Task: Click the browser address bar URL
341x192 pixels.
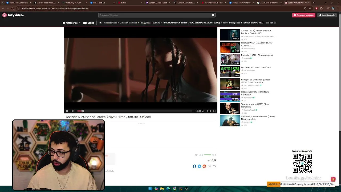Action: [55, 8]
